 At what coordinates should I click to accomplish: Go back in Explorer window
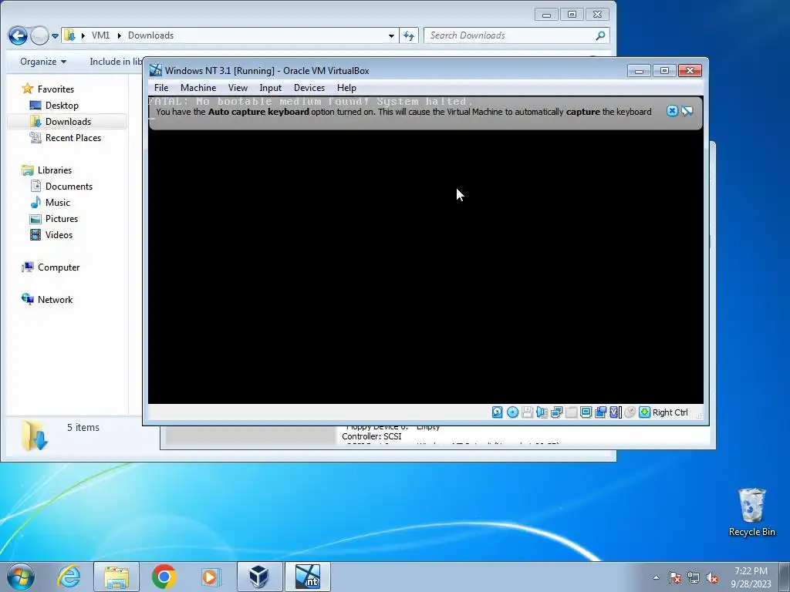coord(19,35)
